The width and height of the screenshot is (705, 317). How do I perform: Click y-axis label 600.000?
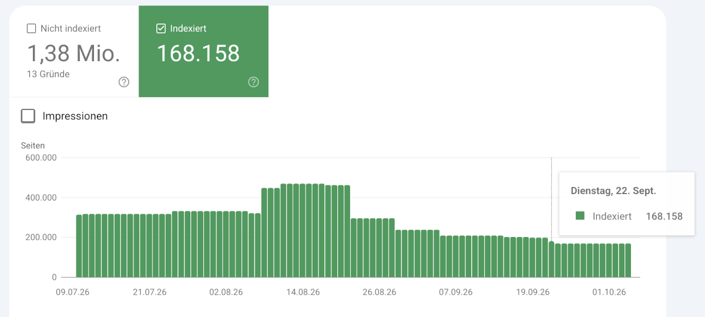click(x=41, y=158)
